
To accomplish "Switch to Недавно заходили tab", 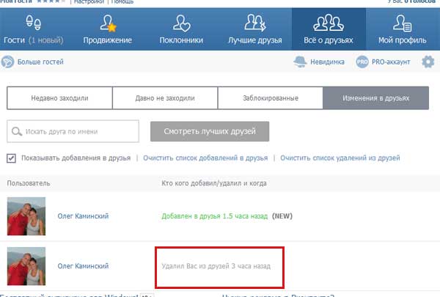I will (x=59, y=98).
